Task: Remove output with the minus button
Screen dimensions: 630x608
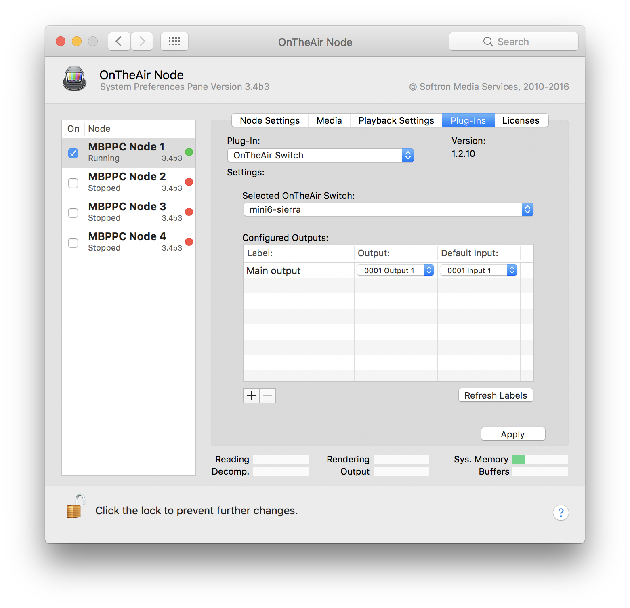Action: [x=268, y=396]
